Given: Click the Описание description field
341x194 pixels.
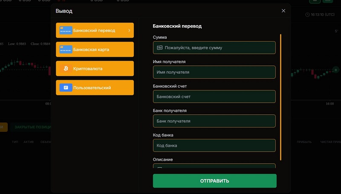Looking at the screenshot, I should 214,166.
